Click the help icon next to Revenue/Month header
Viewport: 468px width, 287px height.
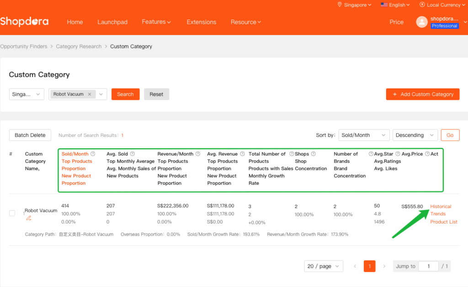[198, 154]
